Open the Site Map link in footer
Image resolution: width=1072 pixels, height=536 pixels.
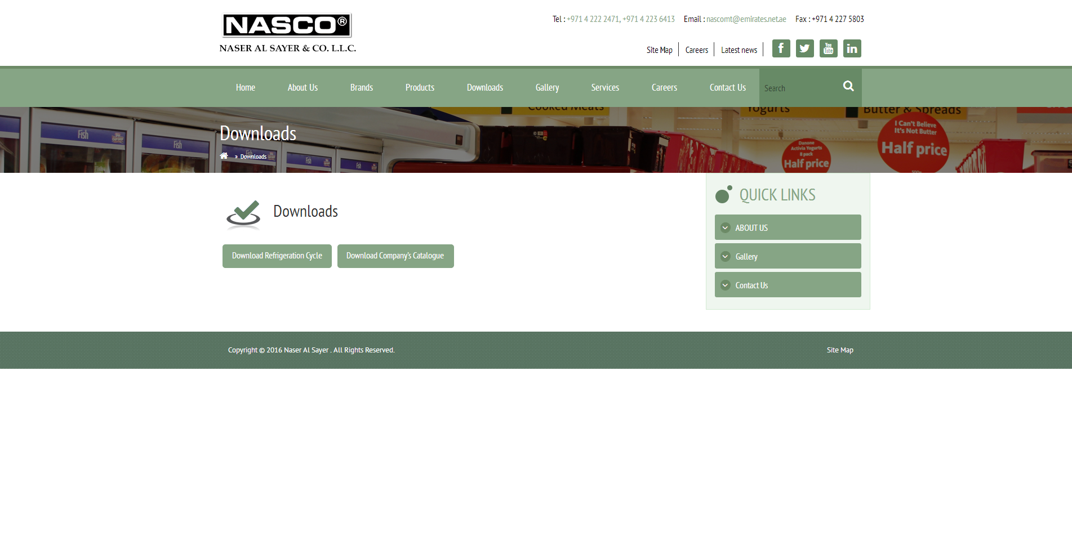coord(840,350)
